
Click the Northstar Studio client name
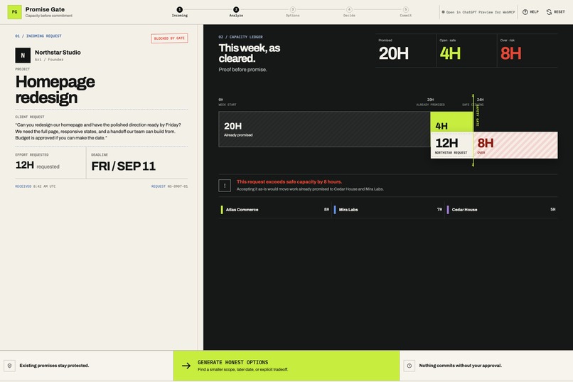coord(58,52)
